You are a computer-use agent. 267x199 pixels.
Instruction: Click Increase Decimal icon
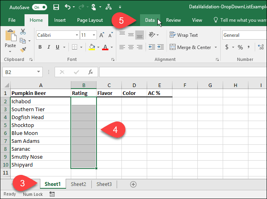pyautogui.click(x=261, y=47)
